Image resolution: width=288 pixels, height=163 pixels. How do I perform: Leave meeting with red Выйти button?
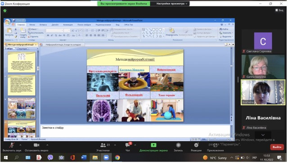[277, 147]
